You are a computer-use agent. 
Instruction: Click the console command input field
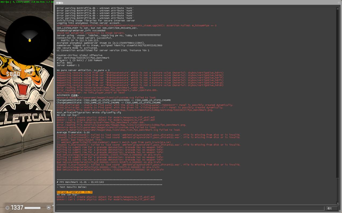tap(190, 208)
